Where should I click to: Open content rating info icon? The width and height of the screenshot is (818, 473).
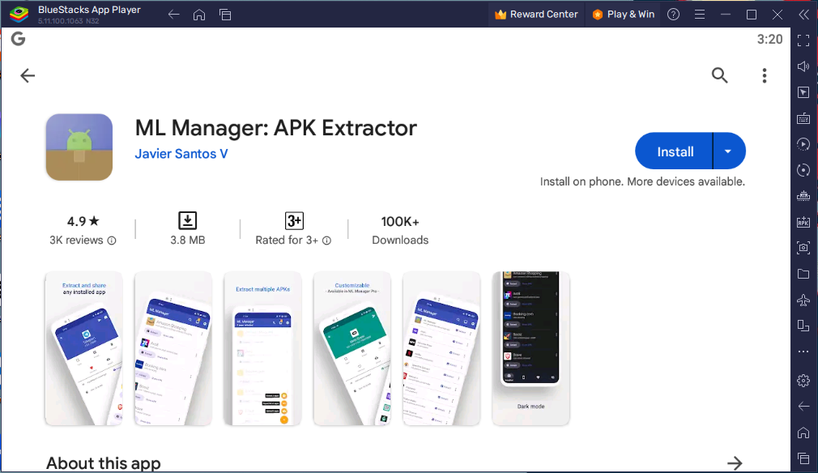[326, 241]
